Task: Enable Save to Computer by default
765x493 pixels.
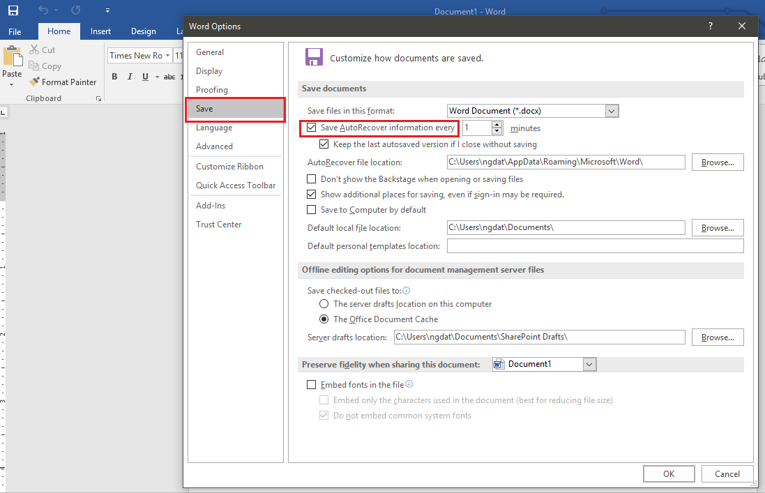Action: click(x=311, y=210)
